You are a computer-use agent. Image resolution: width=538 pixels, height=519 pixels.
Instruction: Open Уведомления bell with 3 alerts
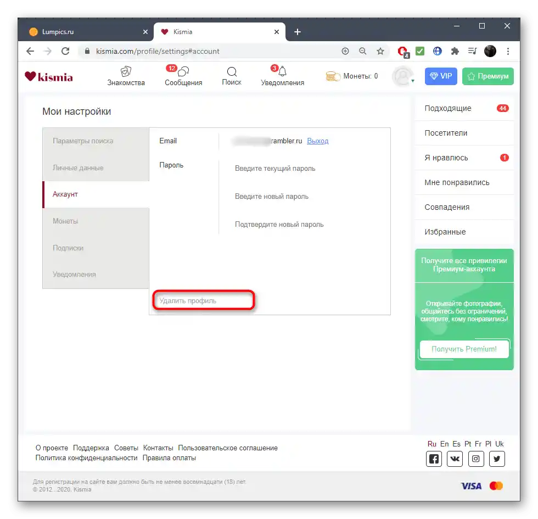pos(282,76)
